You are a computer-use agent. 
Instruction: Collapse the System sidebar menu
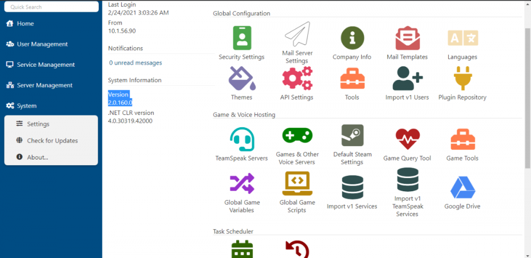click(27, 106)
